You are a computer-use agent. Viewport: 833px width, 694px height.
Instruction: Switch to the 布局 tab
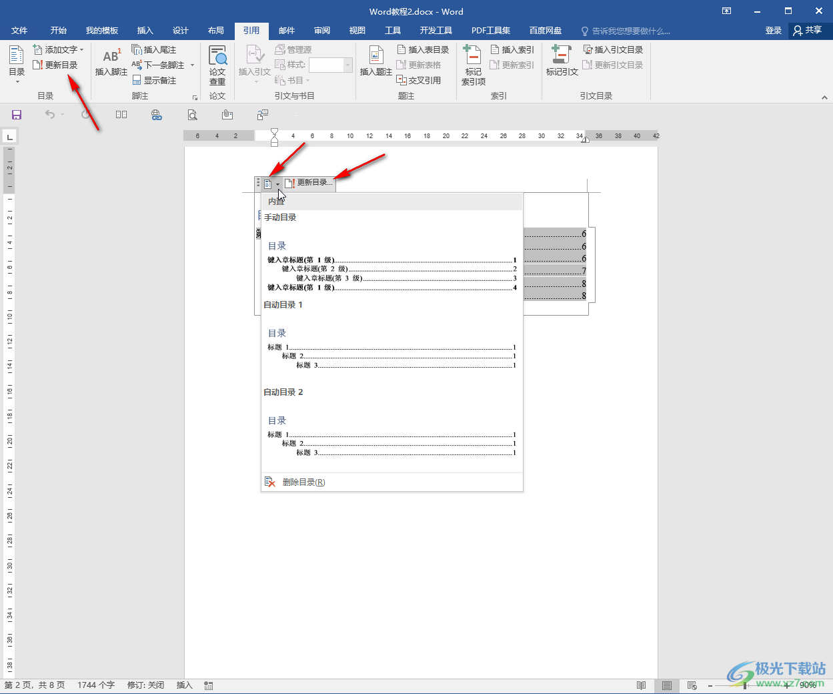coord(215,31)
